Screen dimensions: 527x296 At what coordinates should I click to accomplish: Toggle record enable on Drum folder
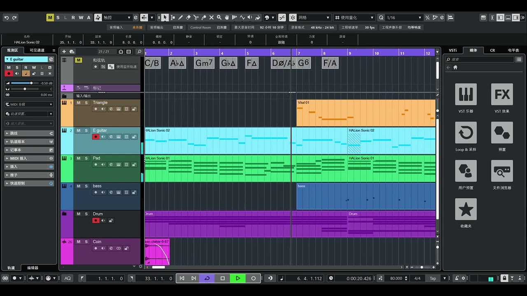96,220
